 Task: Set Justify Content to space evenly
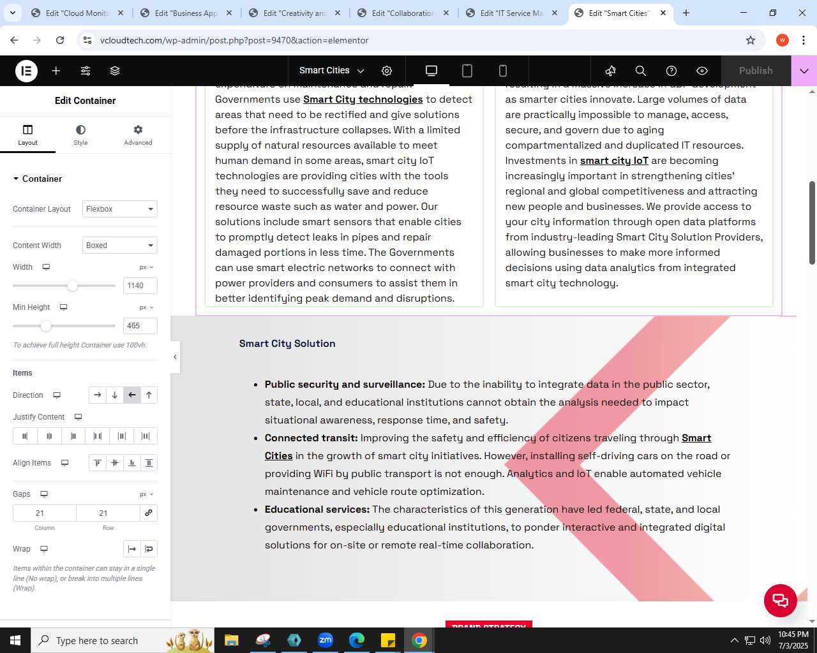146,436
